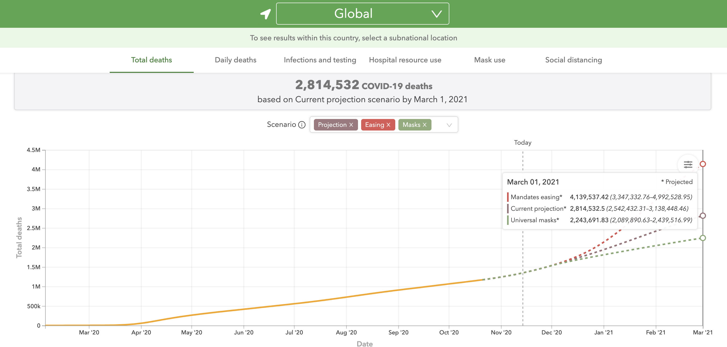Image resolution: width=727 pixels, height=347 pixels.
Task: Go to Hospital resource use tab
Action: (x=405, y=60)
